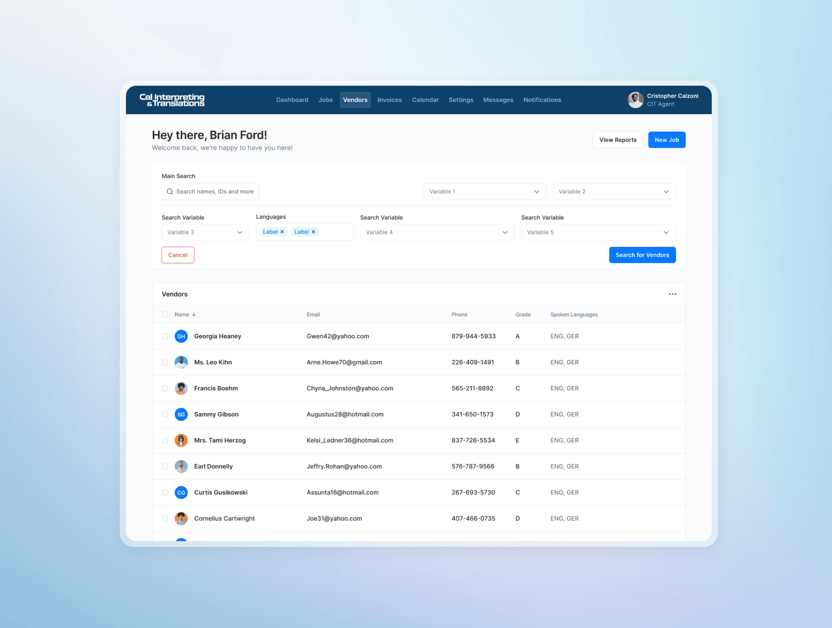Remove the first Label chip in Languages
832x628 pixels.
point(283,232)
